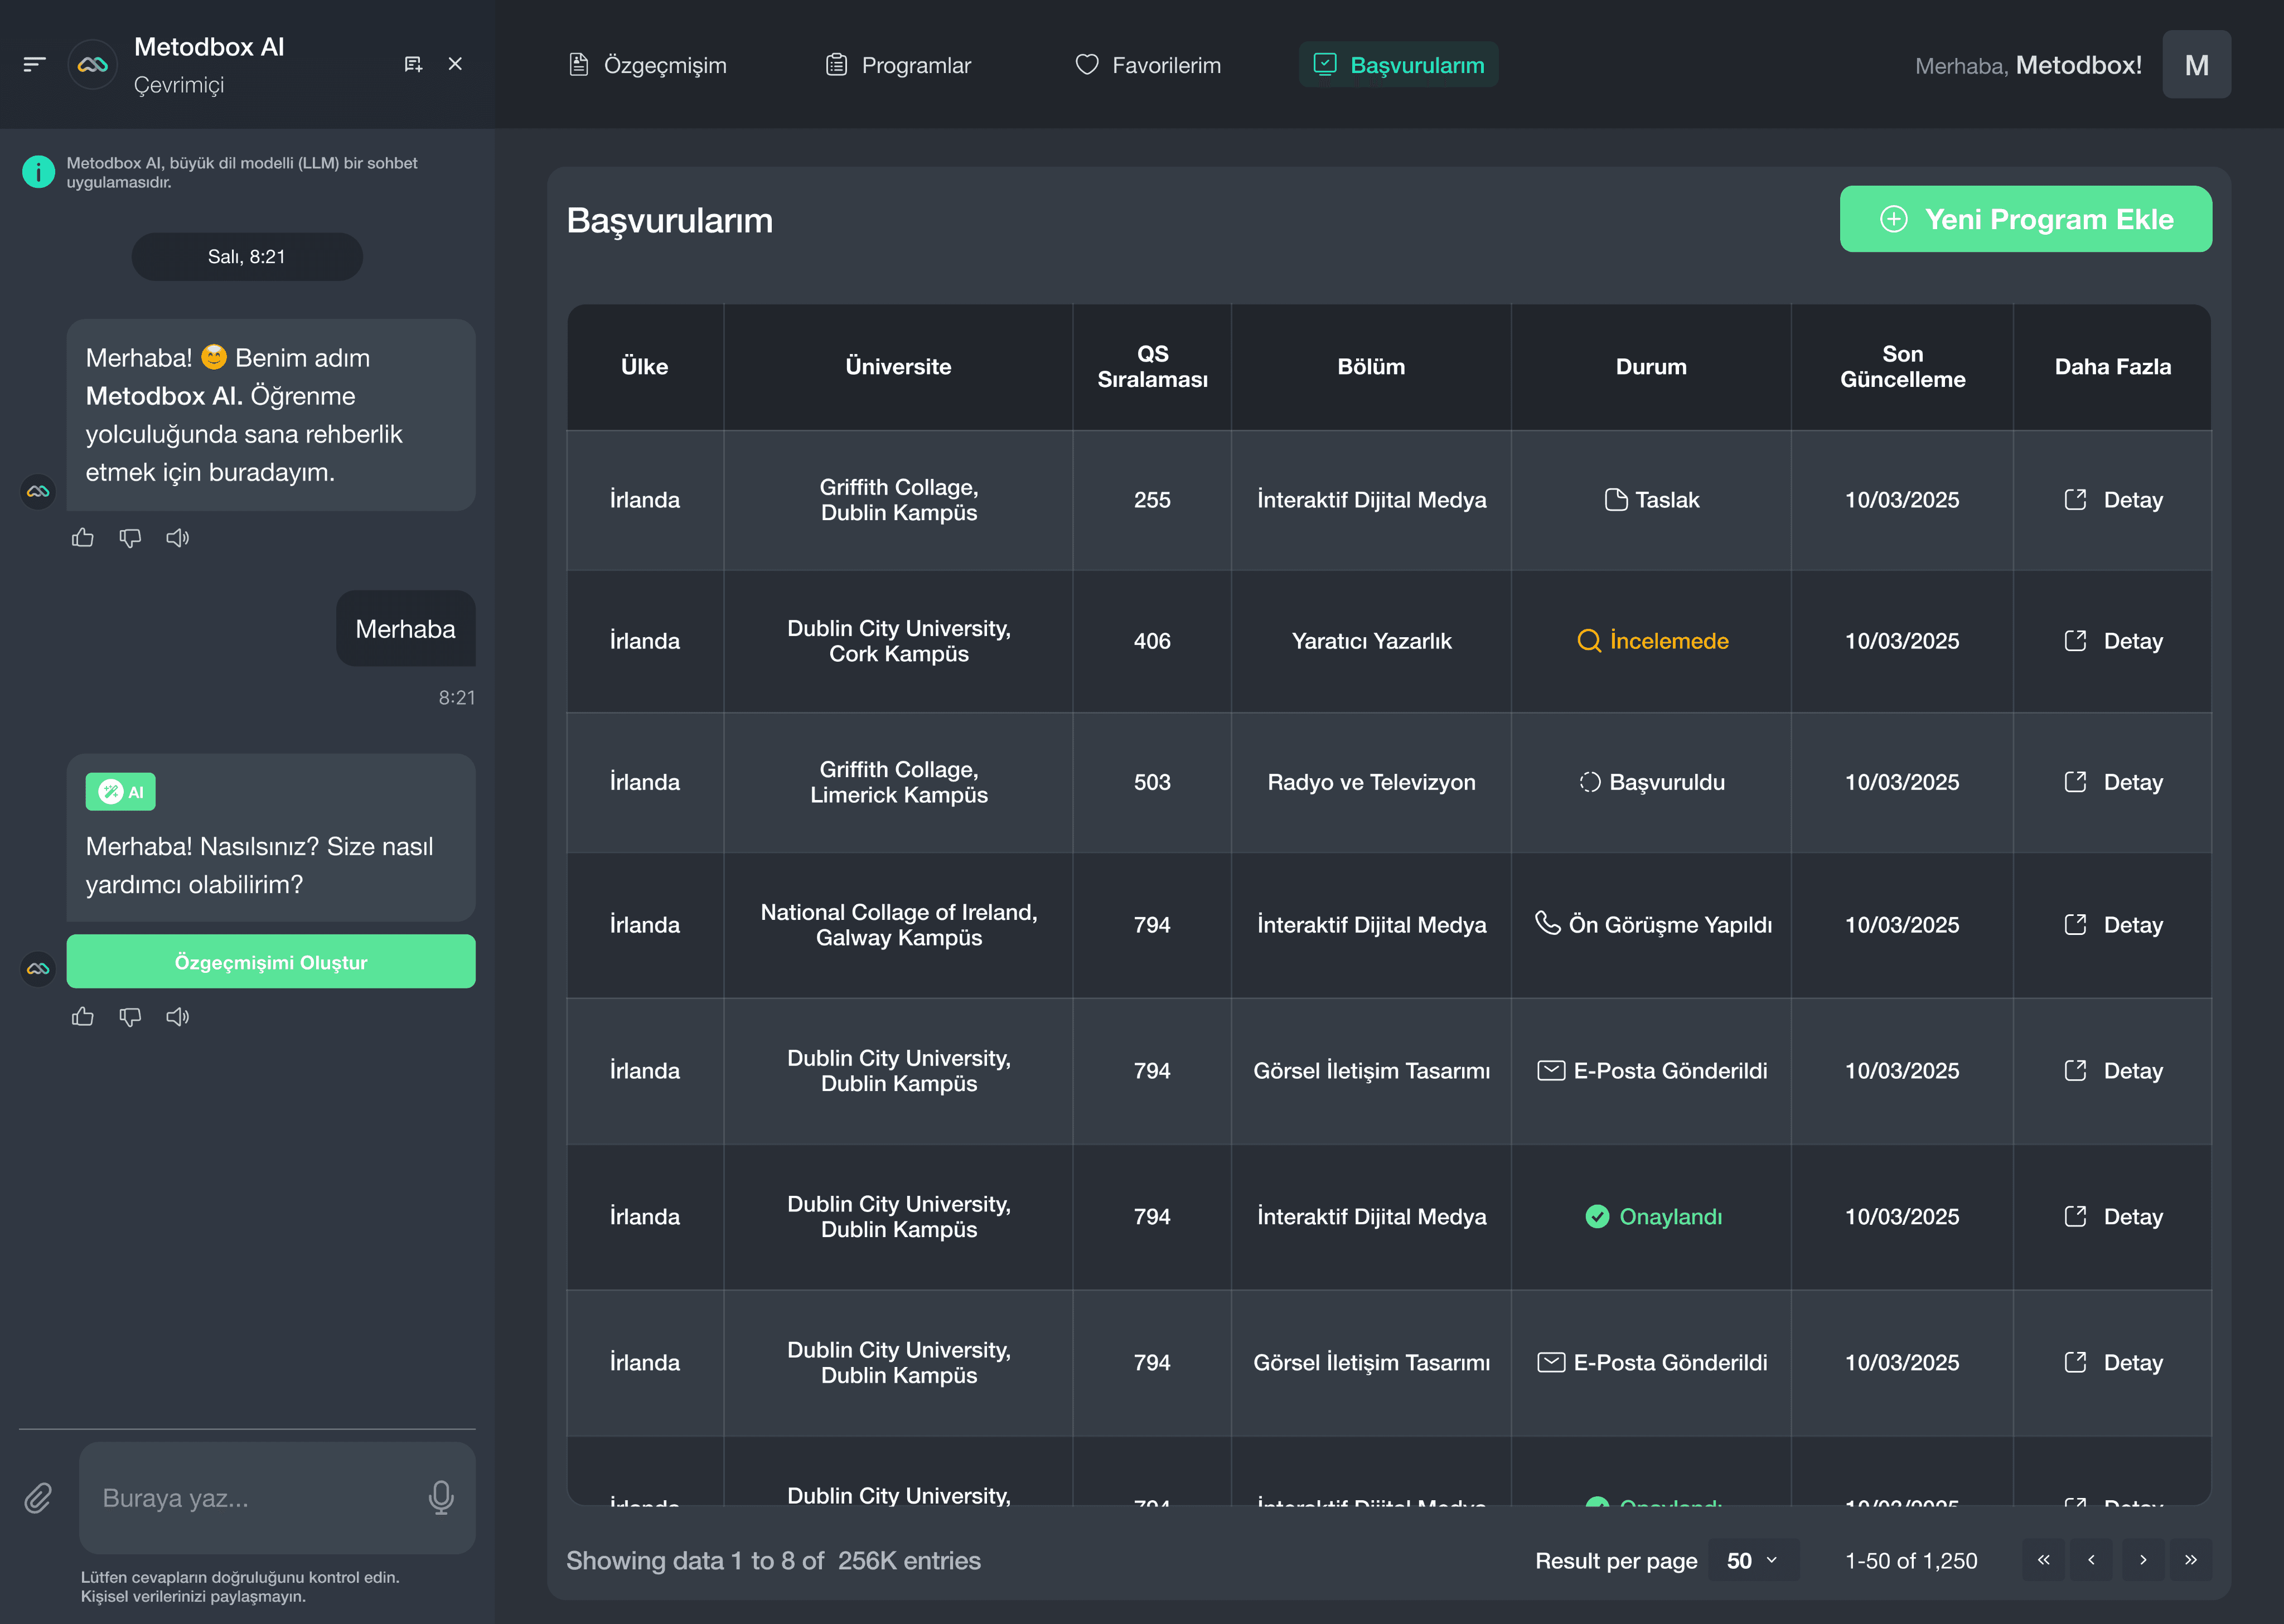2284x1624 pixels.
Task: Open the M user avatar menu
Action: click(2196, 65)
